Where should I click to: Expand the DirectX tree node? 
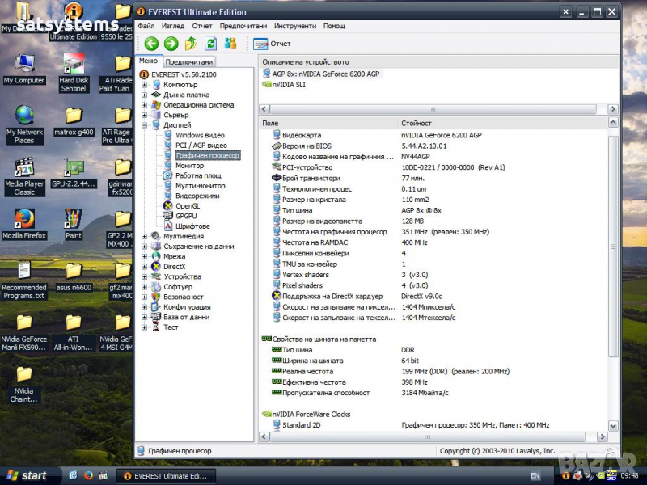[x=145, y=267]
